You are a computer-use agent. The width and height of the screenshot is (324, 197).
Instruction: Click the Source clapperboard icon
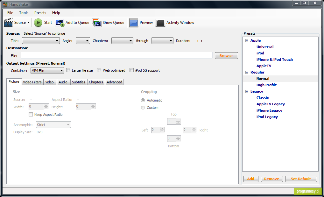click(8, 23)
